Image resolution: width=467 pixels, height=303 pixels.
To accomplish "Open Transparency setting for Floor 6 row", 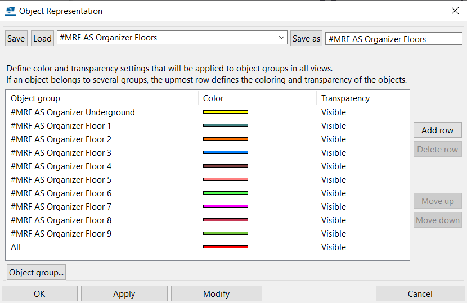I will [333, 193].
